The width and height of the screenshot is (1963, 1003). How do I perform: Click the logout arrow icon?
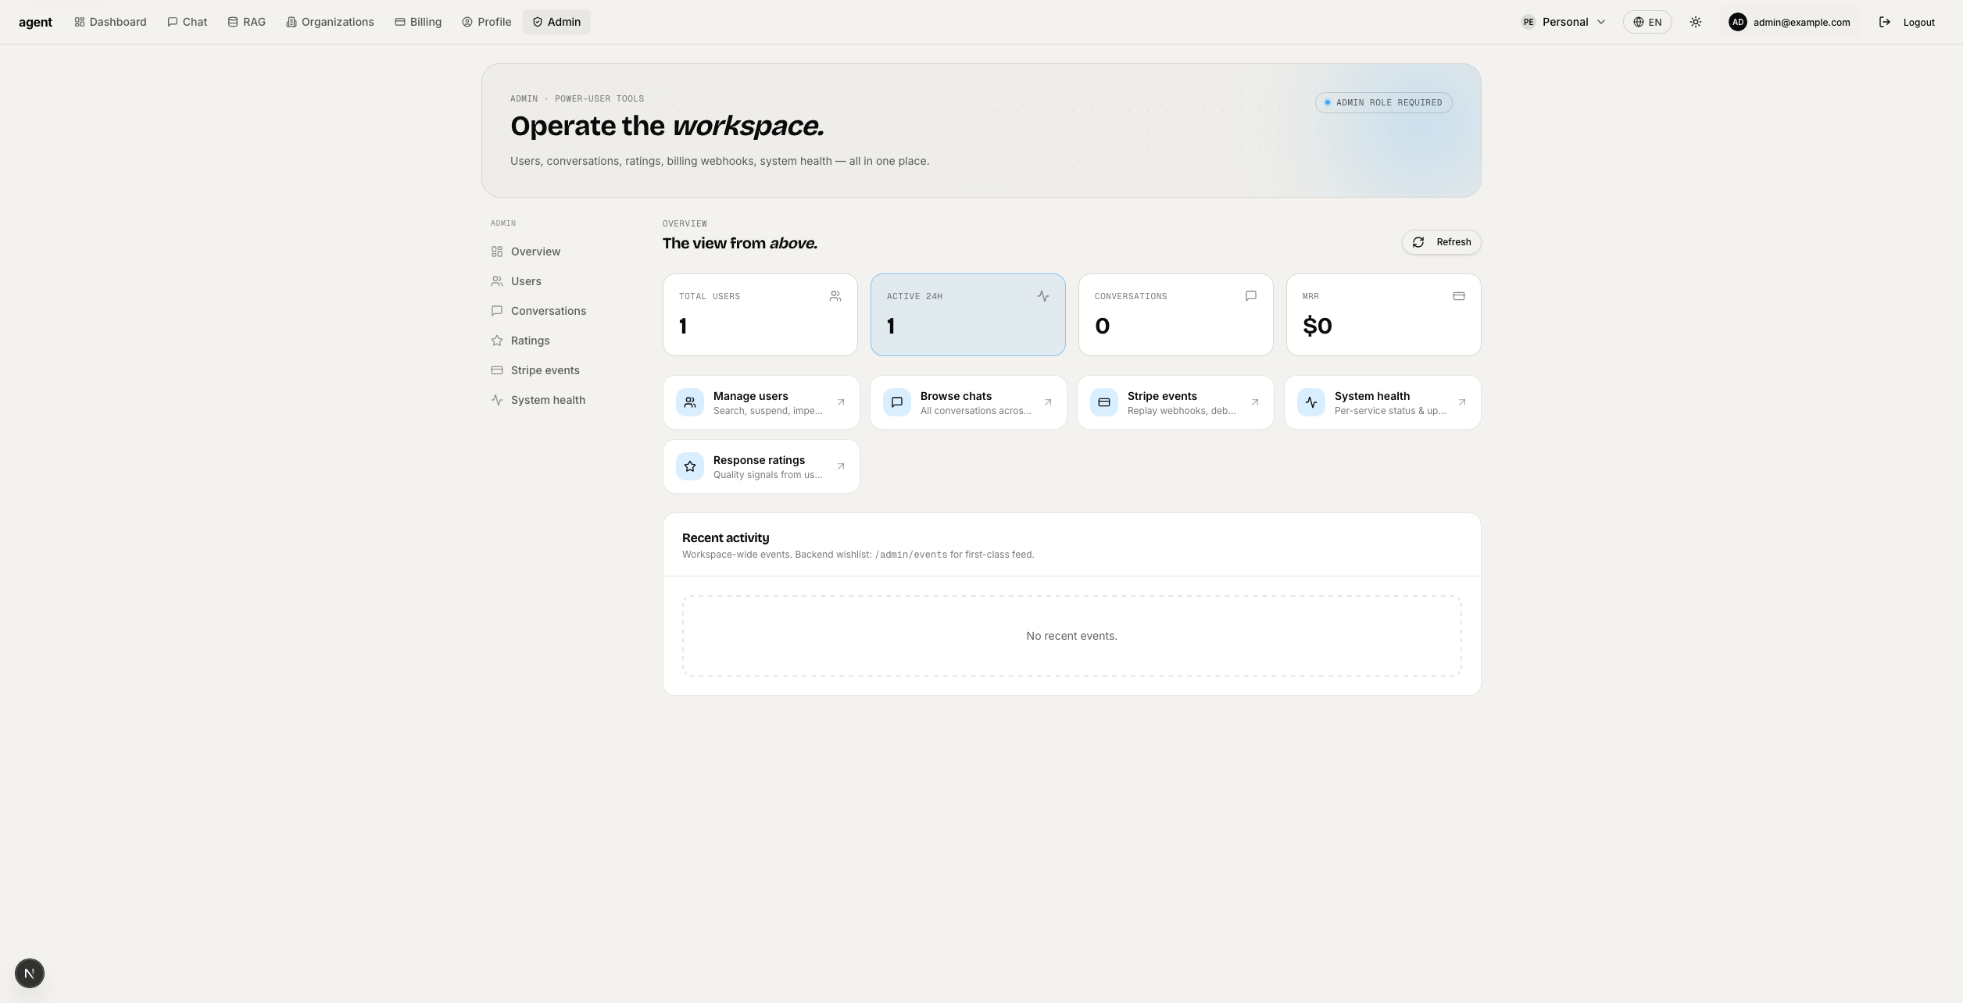pos(1885,22)
